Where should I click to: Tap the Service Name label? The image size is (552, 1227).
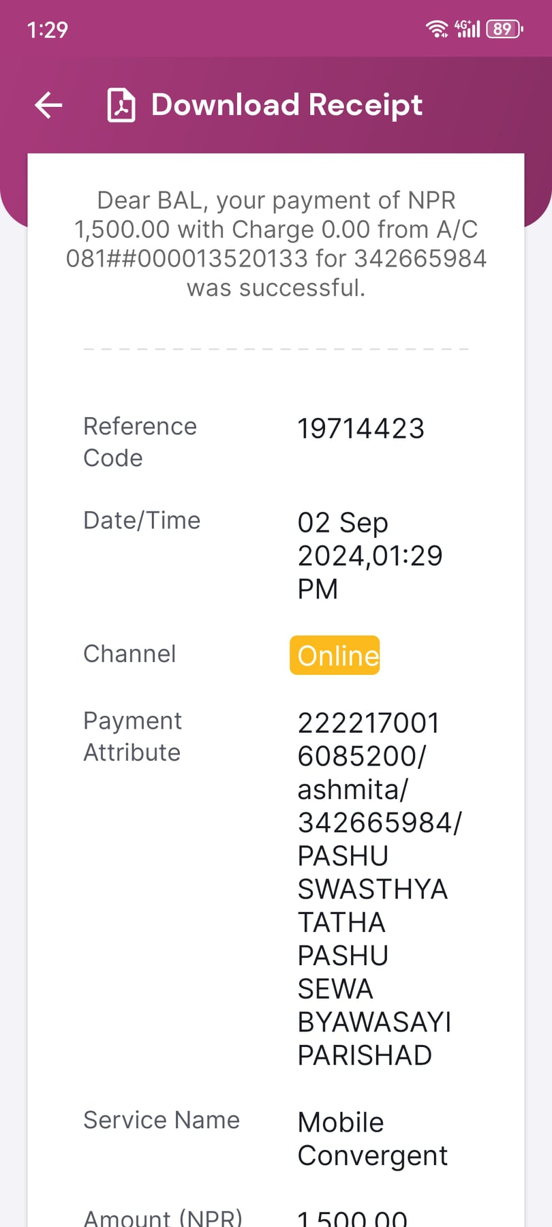(x=162, y=1120)
